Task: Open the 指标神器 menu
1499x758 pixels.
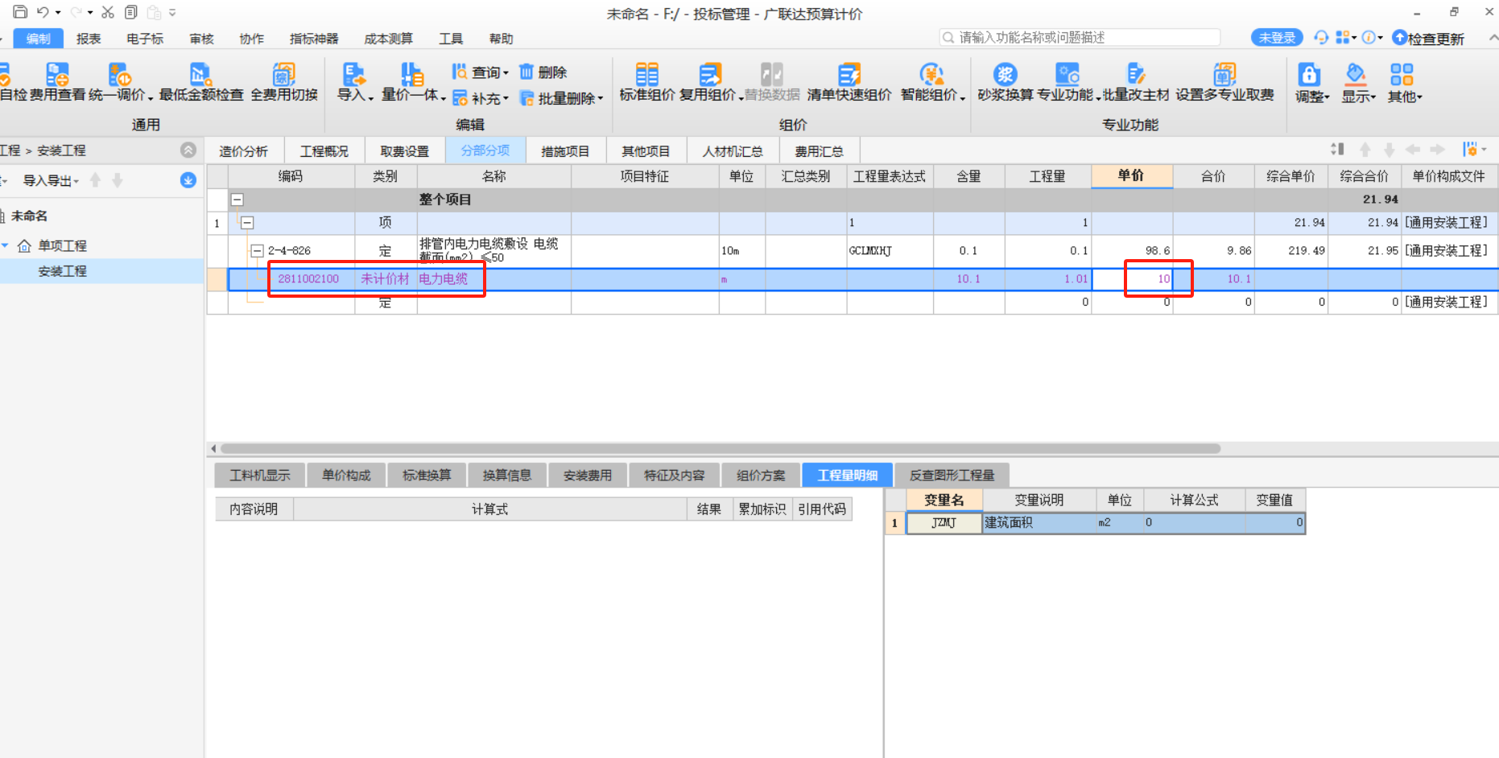Action: [314, 39]
